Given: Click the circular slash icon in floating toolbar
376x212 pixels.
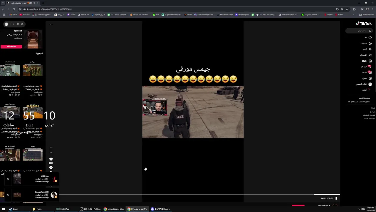Looking at the screenshot, I should click(x=22, y=24).
